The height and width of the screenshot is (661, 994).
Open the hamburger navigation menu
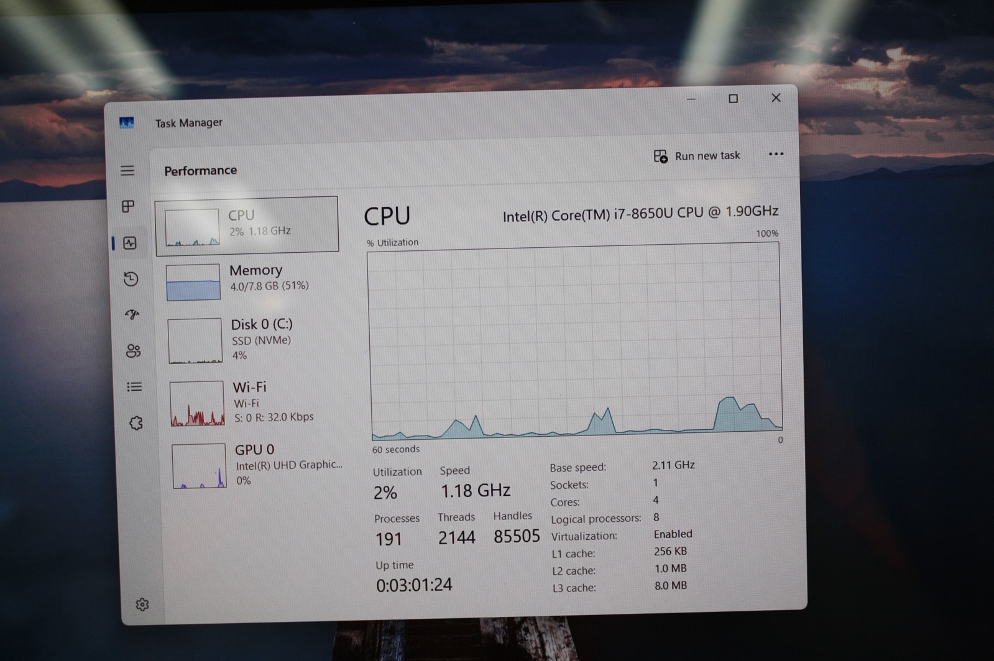point(127,170)
